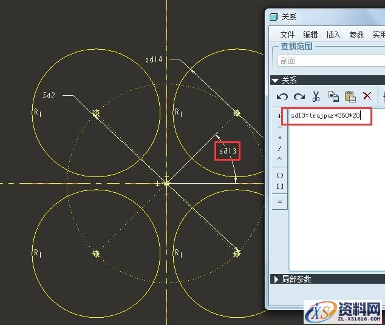Expand the 局部参数 section
The height and width of the screenshot is (325, 385).
point(275,279)
